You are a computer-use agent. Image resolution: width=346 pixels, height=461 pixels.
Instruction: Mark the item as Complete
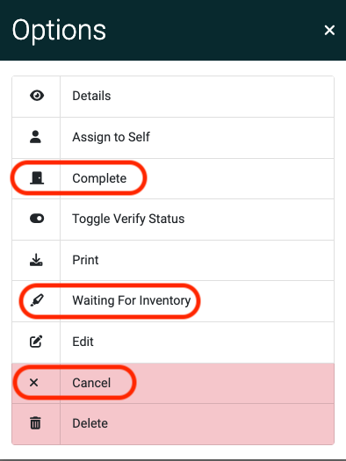tap(173, 178)
